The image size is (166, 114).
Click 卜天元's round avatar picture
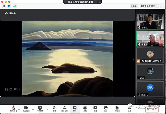click(x=150, y=71)
